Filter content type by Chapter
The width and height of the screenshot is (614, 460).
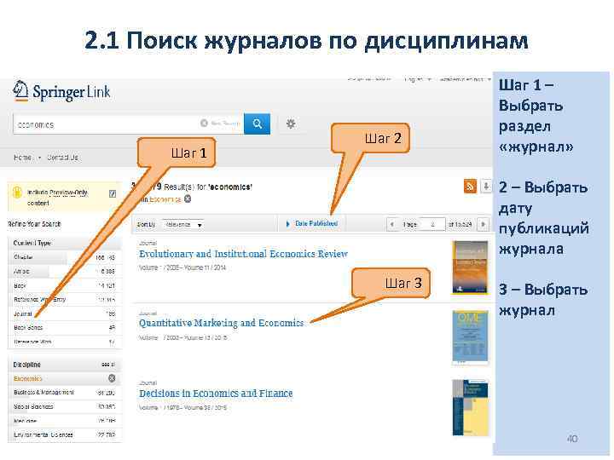[64, 257]
